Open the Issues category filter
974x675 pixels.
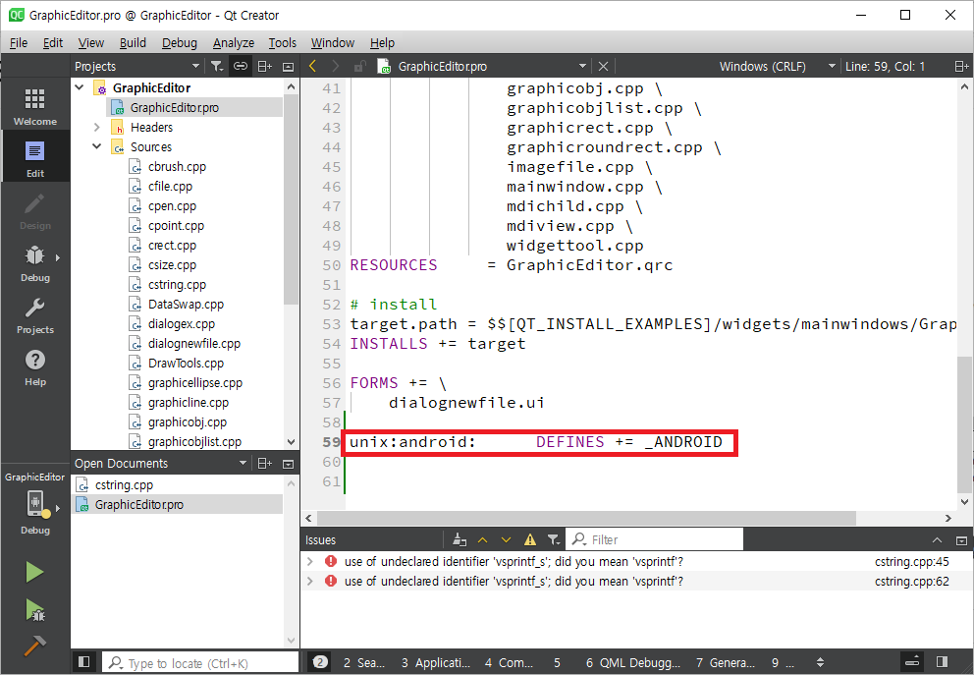(x=554, y=539)
